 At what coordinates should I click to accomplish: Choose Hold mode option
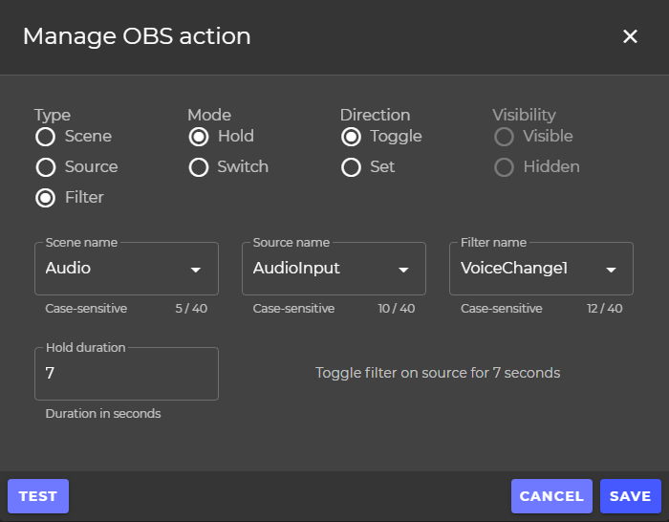[199, 137]
